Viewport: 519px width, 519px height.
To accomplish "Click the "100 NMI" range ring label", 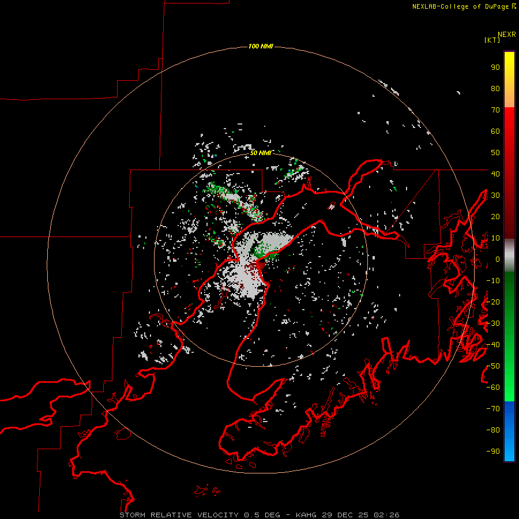I will tap(261, 46).
